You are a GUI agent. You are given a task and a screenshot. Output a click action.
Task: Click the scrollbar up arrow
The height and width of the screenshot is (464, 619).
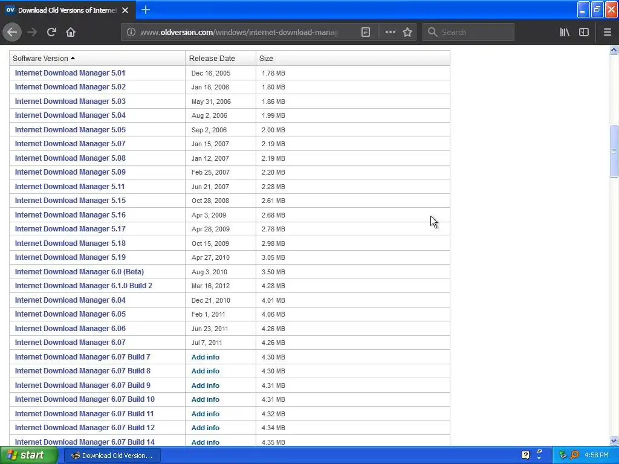[x=614, y=50]
